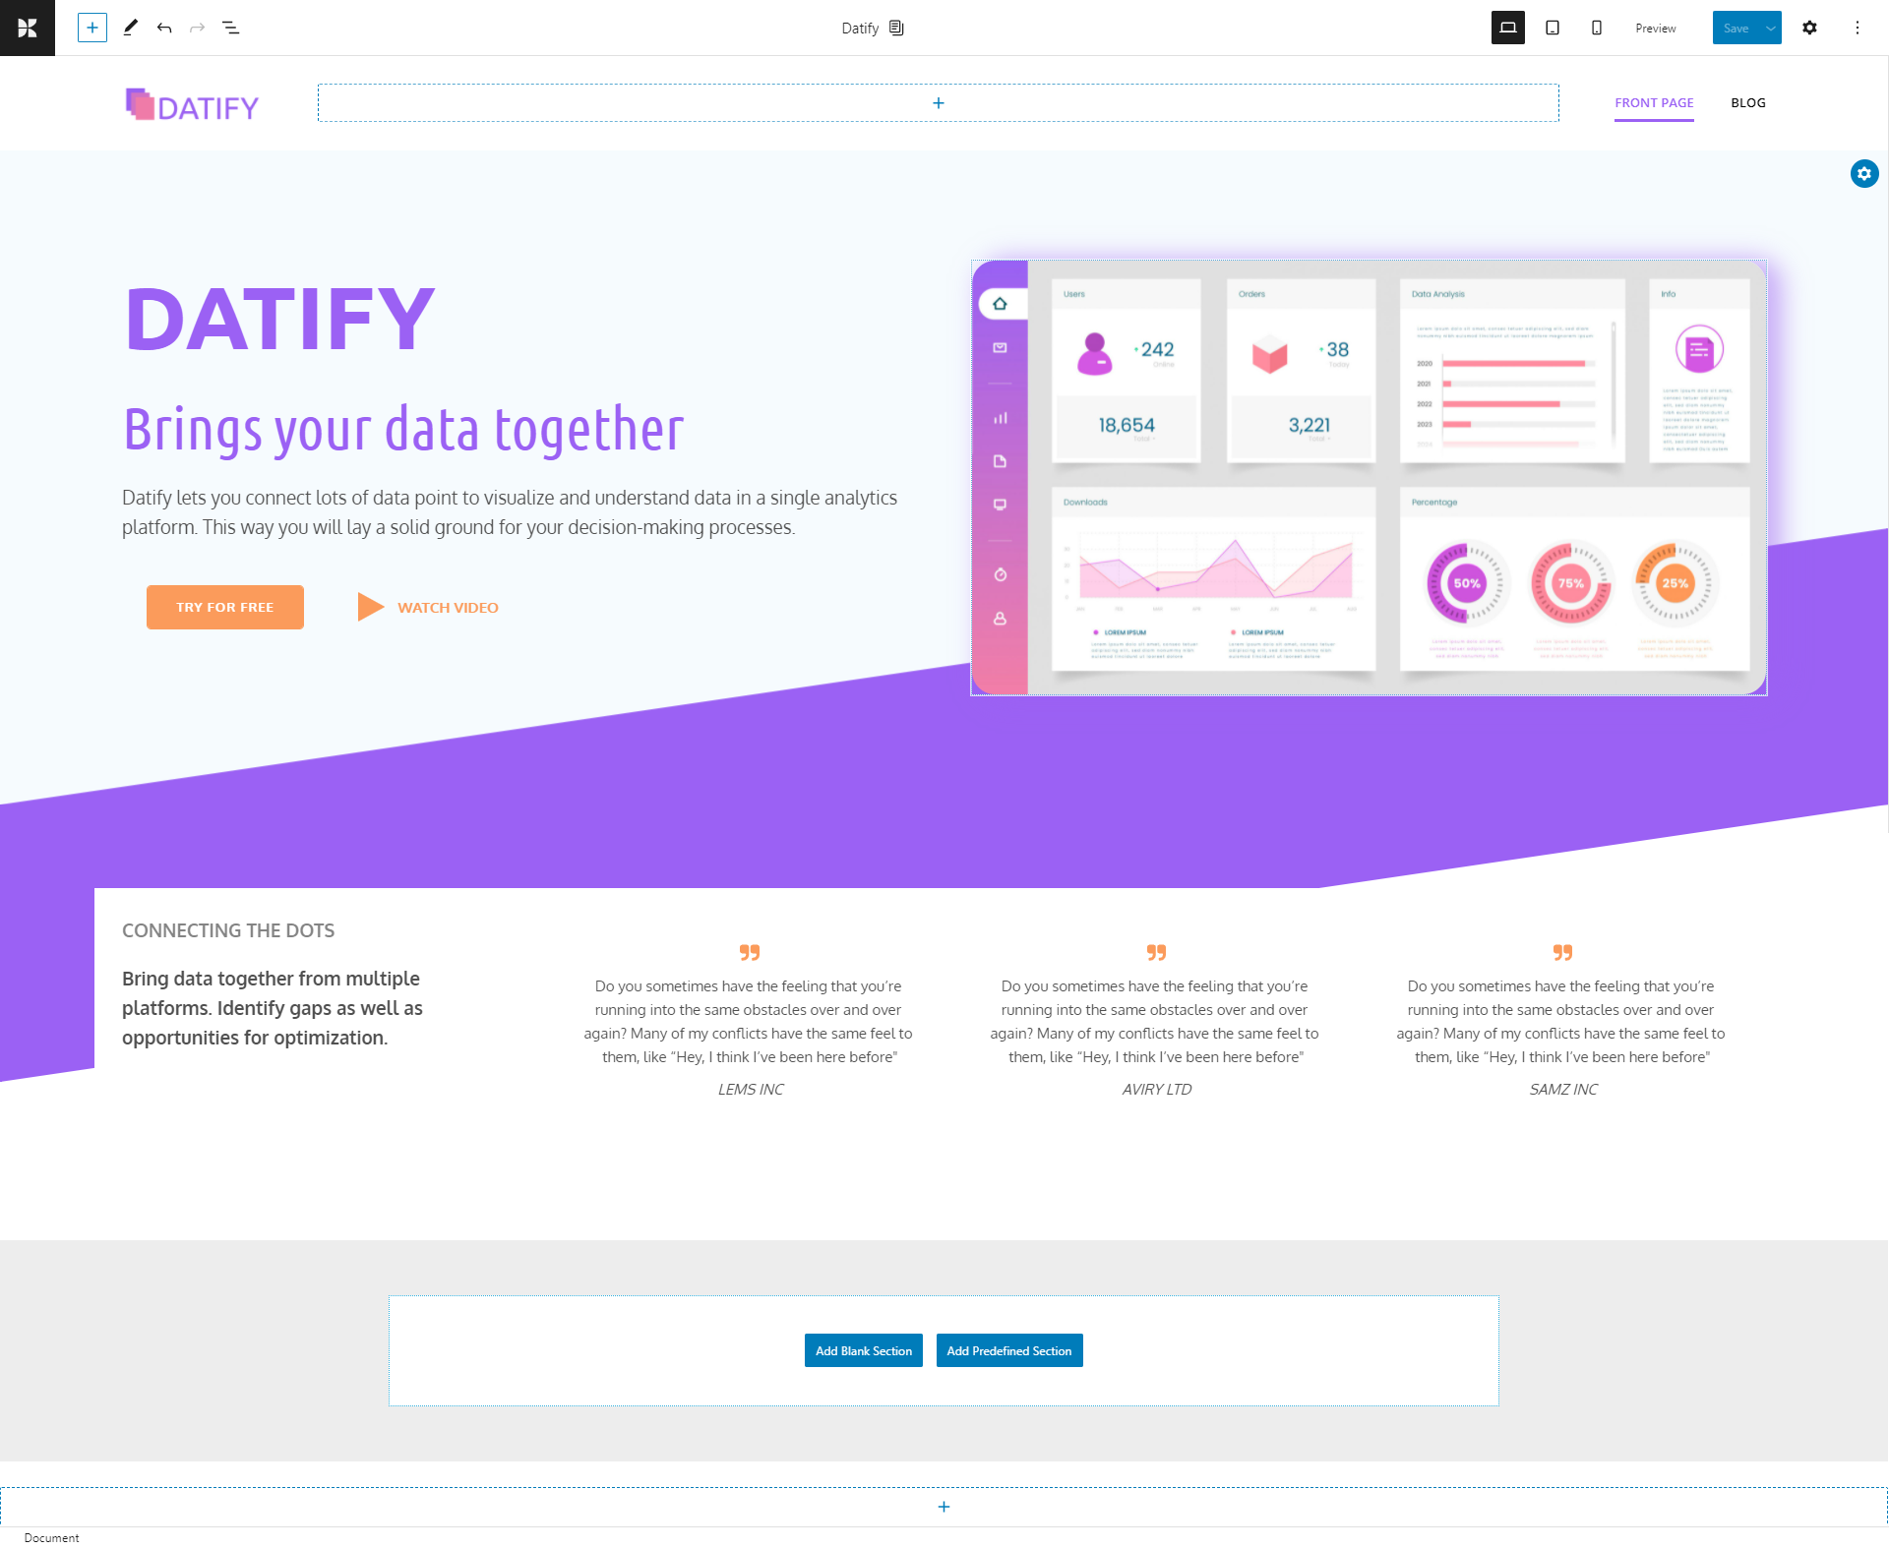Click the TRY FOR FREE button
This screenshot has width=1889, height=1549.
(224, 607)
